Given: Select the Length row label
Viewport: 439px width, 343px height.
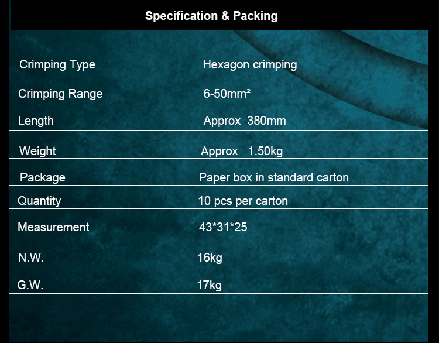Looking at the screenshot, I should click(36, 121).
